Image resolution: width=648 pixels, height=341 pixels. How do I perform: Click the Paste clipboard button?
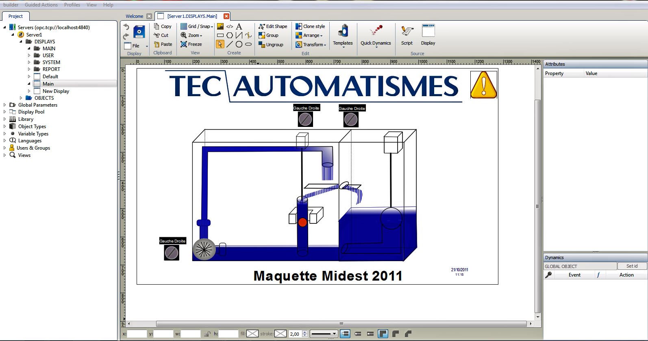pyautogui.click(x=163, y=44)
